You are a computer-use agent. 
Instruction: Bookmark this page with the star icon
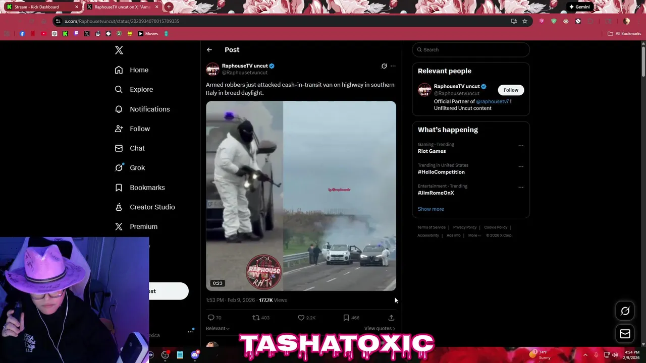(525, 21)
